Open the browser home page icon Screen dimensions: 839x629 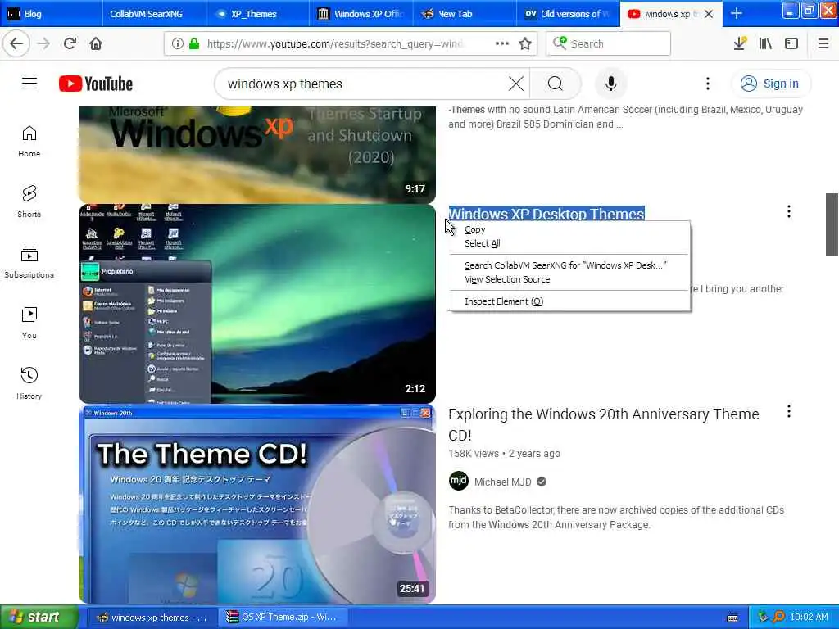[96, 44]
